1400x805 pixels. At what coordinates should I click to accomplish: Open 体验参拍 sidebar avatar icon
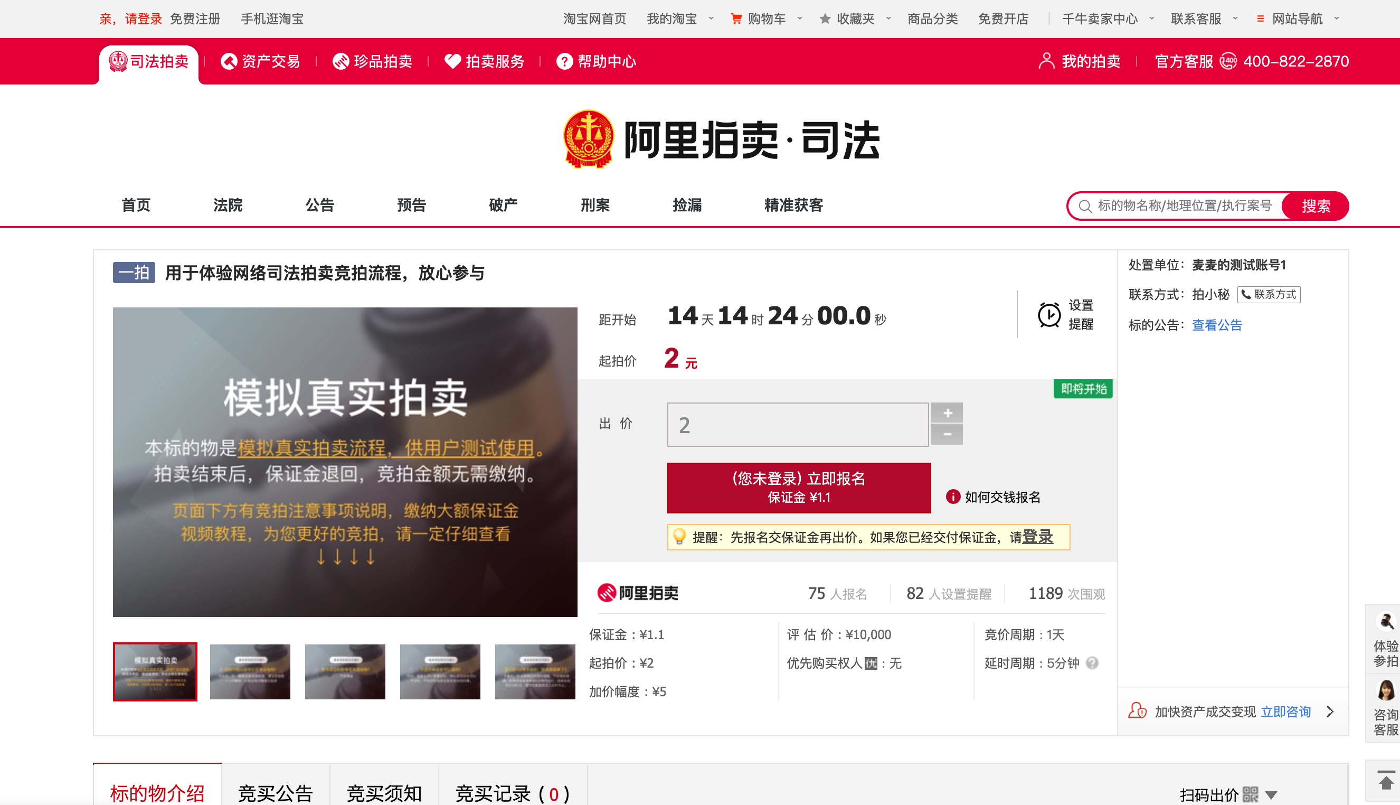pyautogui.click(x=1386, y=622)
